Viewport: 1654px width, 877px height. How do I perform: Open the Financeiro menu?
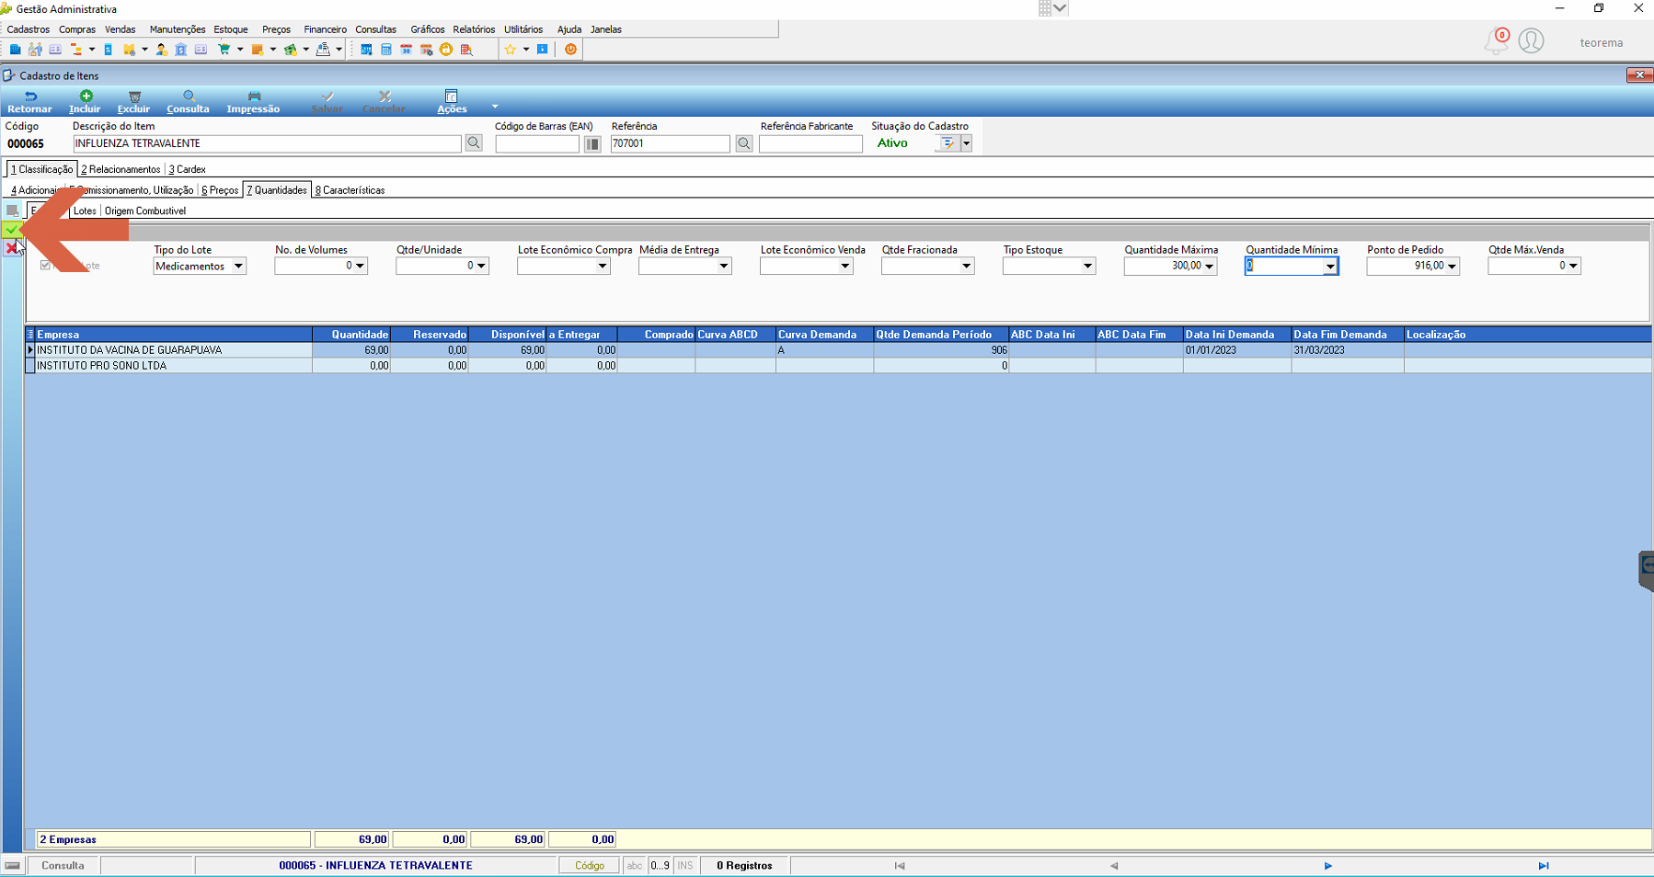[x=326, y=29]
